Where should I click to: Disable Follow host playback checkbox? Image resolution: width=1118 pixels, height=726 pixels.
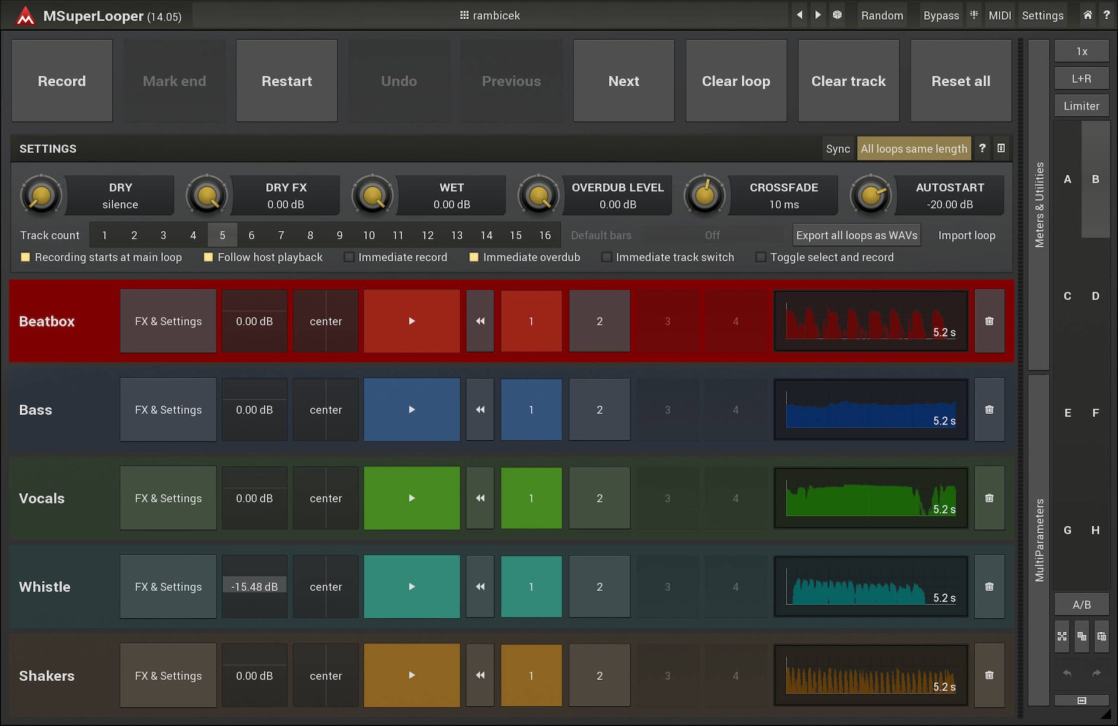click(208, 257)
